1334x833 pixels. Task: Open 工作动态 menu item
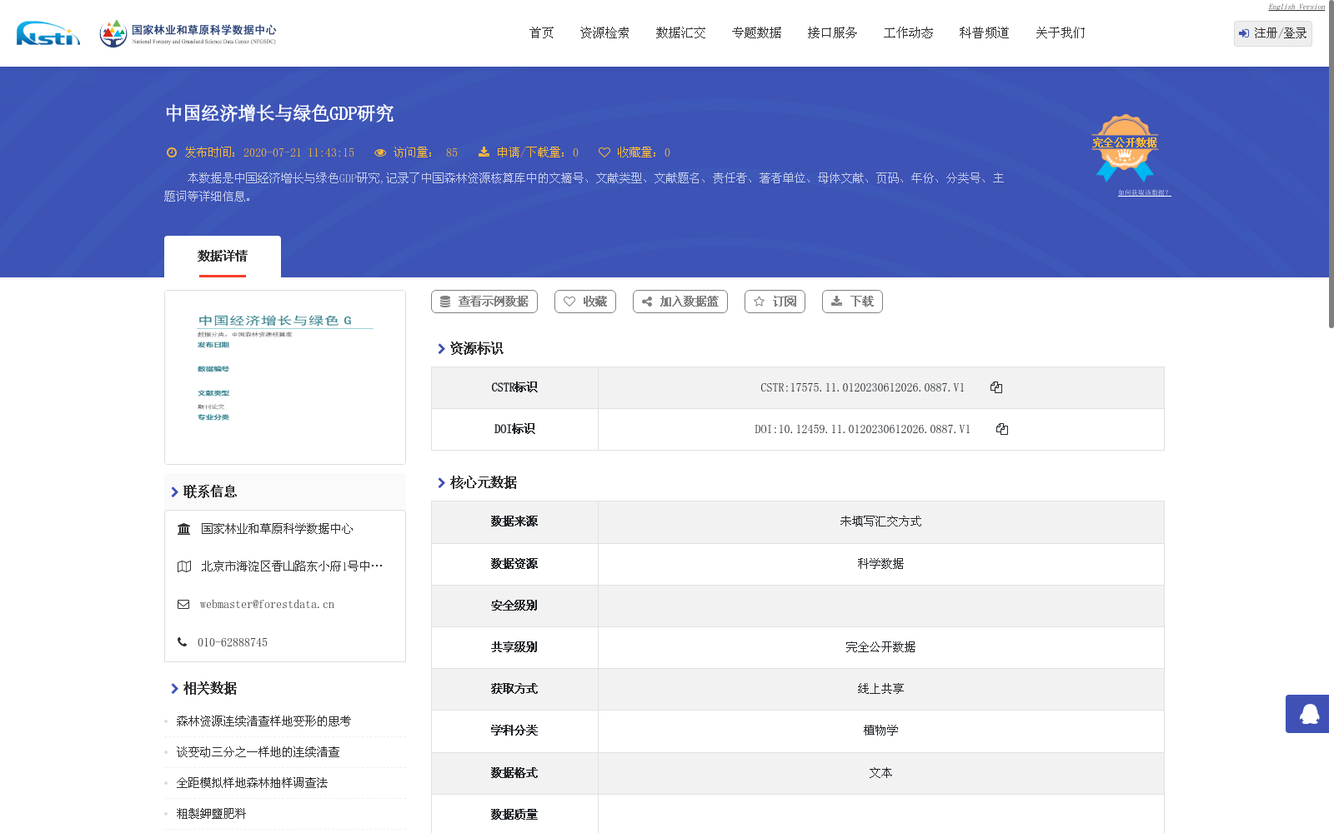click(x=909, y=33)
